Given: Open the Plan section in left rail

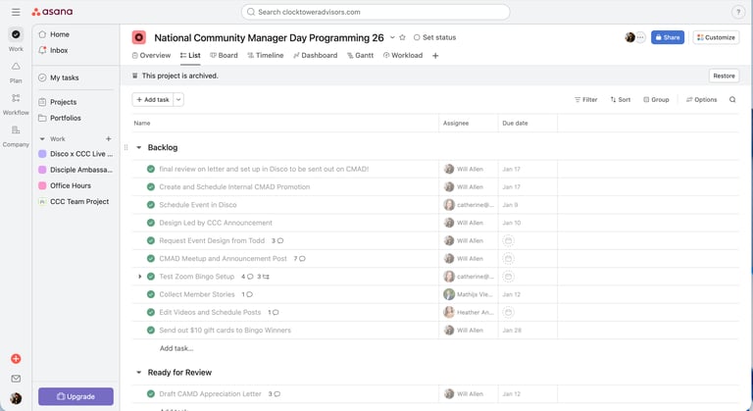Looking at the screenshot, I should click(16, 72).
